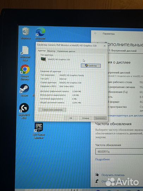Select the Internal DAC type value
Screen dimensions: 143x191
pyautogui.click(x=63, y=79)
